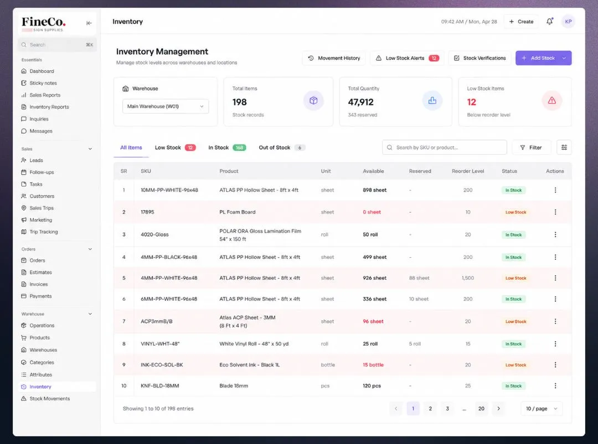This screenshot has width=598, height=444.
Task: Open actions menu for ACP3mmB/B row
Action: click(555, 321)
